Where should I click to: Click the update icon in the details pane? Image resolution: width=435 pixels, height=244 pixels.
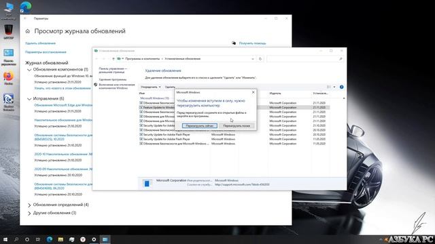(147, 183)
